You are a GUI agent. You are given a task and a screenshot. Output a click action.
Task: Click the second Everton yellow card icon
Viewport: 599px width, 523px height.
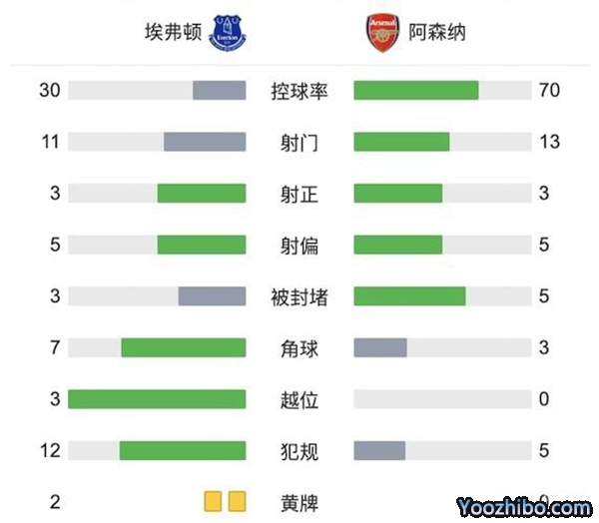[x=237, y=502]
